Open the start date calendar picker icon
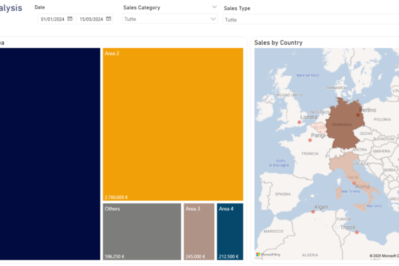399x266 pixels. (70, 19)
